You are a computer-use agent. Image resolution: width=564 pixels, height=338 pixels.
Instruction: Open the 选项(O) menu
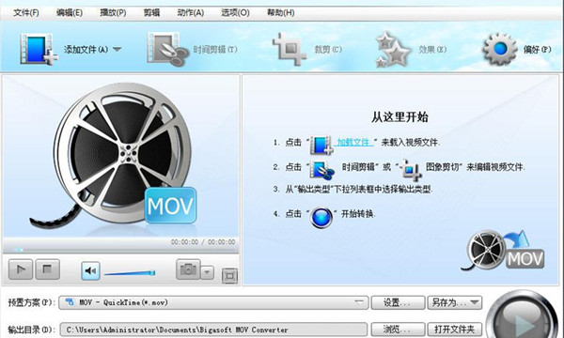tap(235, 12)
